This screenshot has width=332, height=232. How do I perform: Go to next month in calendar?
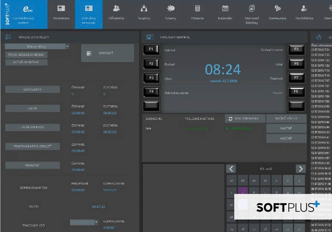point(300,169)
